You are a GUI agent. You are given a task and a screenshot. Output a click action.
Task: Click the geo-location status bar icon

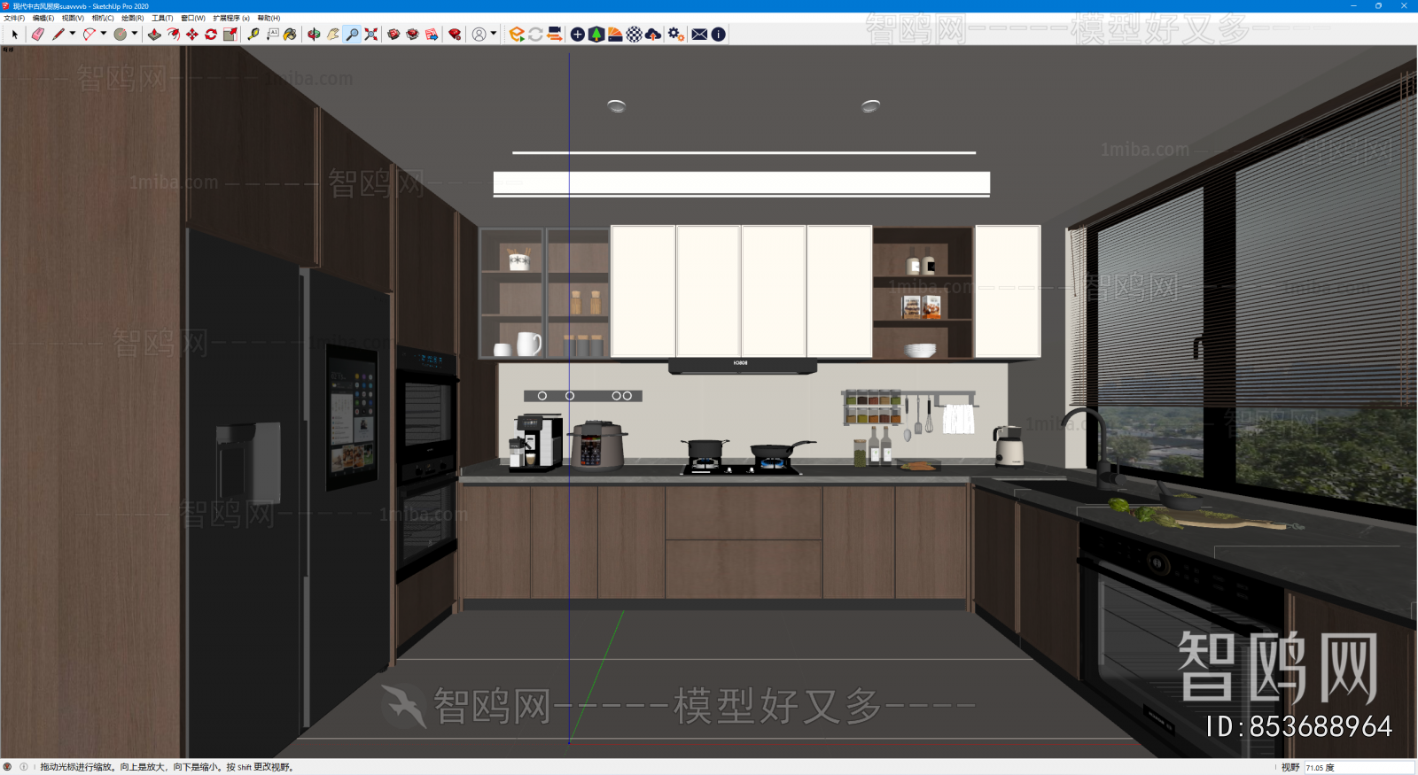(x=8, y=767)
